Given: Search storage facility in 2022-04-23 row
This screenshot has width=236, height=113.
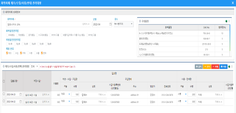Looking at the screenshot, I should 47,95.
